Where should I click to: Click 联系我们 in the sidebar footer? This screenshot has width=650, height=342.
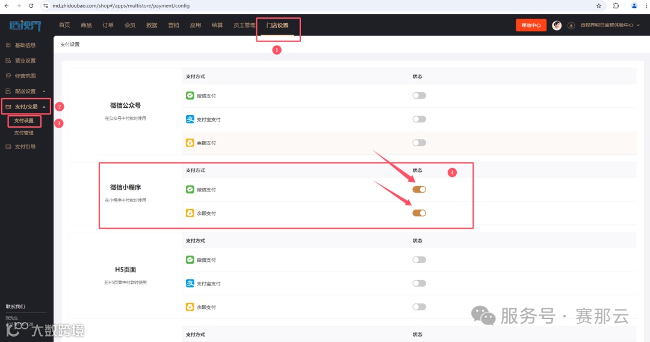(x=15, y=306)
